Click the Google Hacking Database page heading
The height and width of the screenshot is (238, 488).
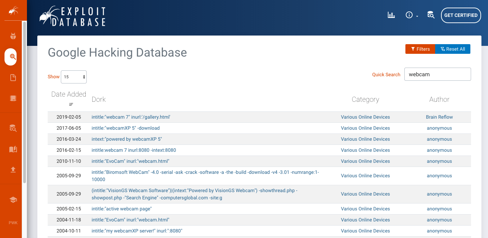117,52
